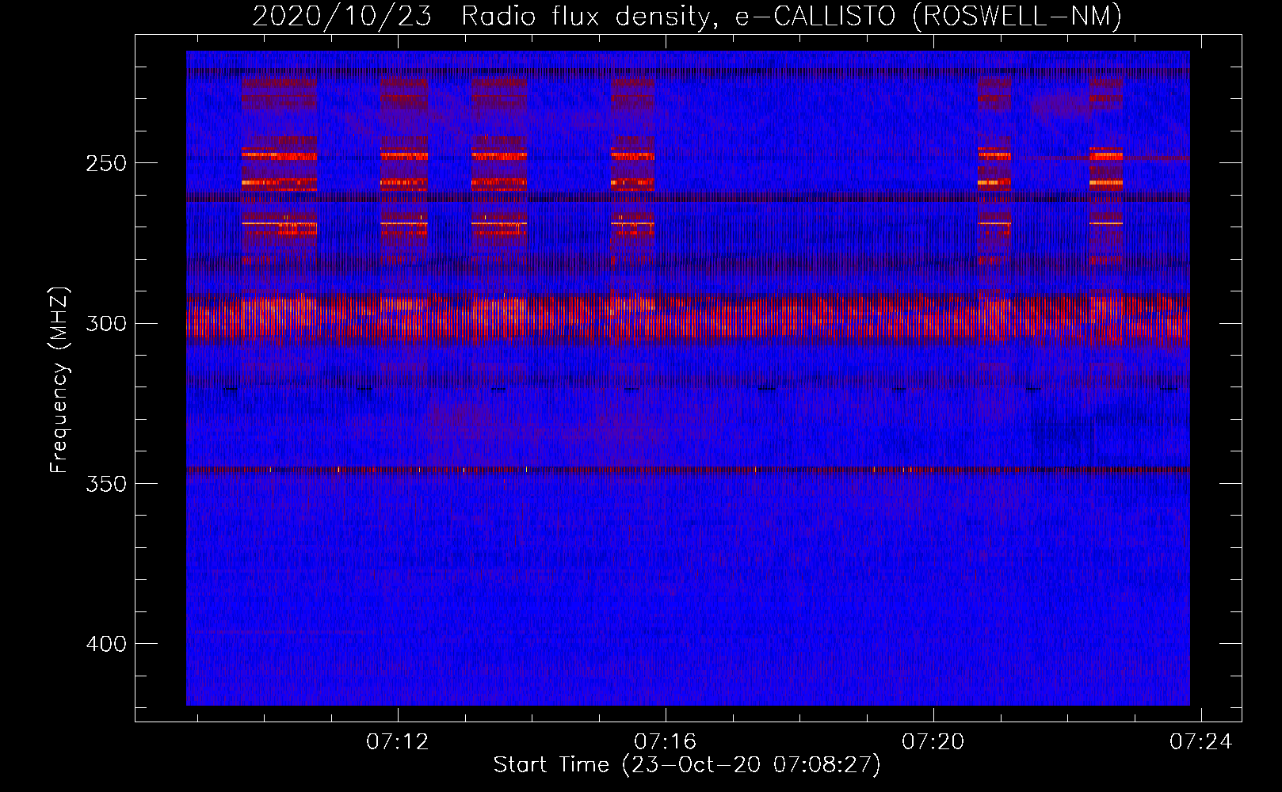Click the '07:16' time axis label

(x=665, y=741)
